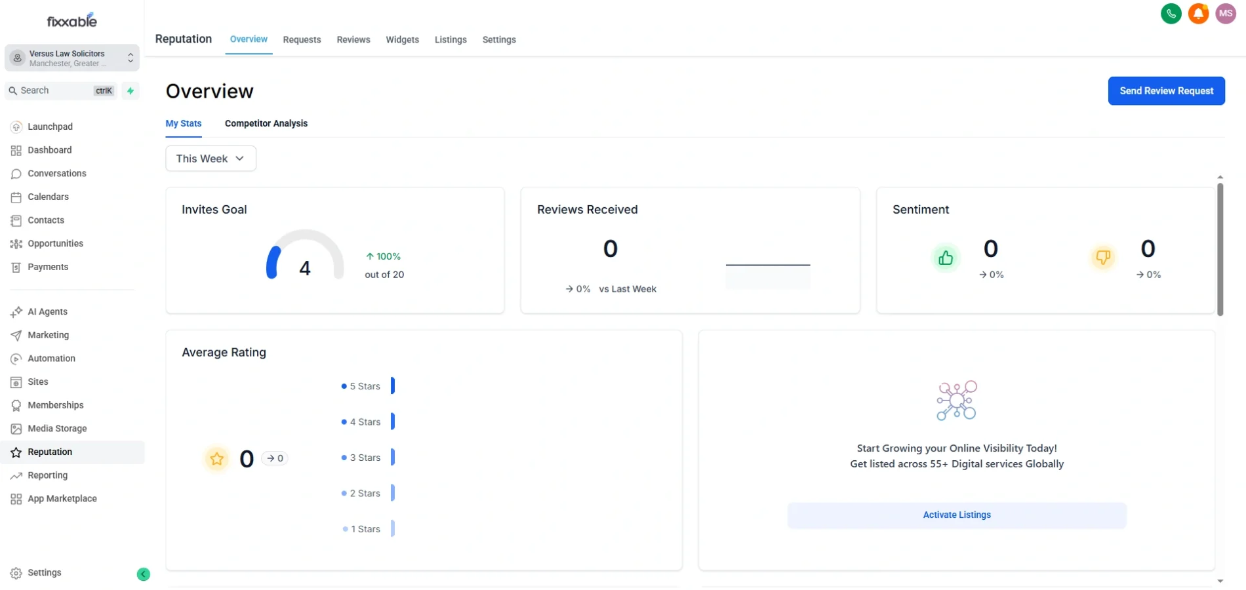Screen dimensions: 1246x590
Task: Switch to the Competitor Analysis tab
Action: 266,123
